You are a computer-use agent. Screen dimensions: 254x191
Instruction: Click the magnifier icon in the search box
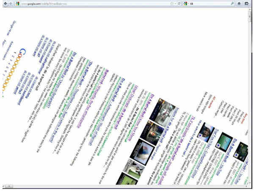click(232, 3)
